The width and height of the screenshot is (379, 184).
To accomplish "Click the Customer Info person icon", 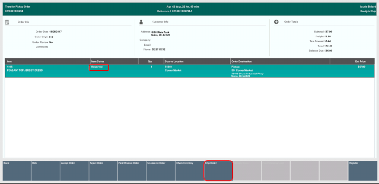I will coord(141,22).
